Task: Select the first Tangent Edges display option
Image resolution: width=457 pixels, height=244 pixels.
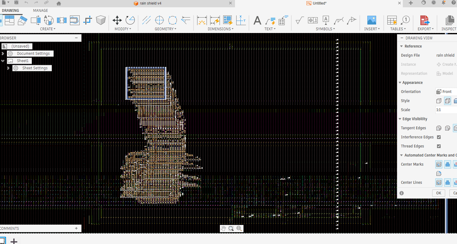Action: coord(439,128)
